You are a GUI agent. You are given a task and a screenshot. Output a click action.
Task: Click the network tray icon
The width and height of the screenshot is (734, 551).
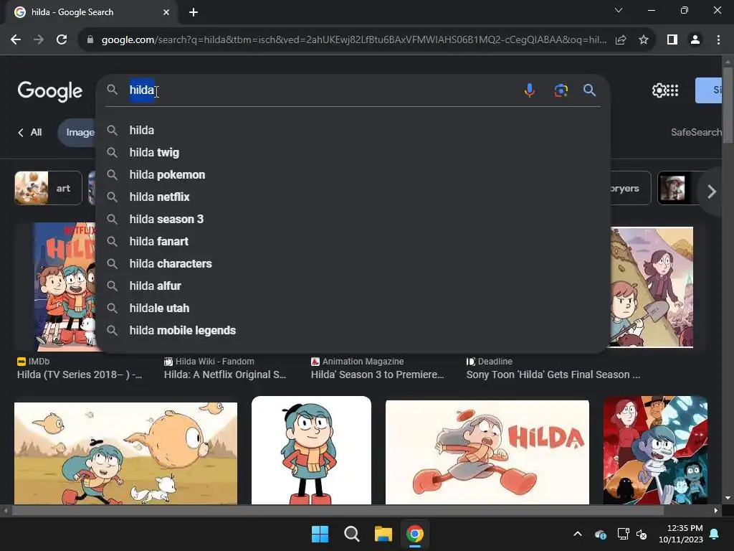623,534
